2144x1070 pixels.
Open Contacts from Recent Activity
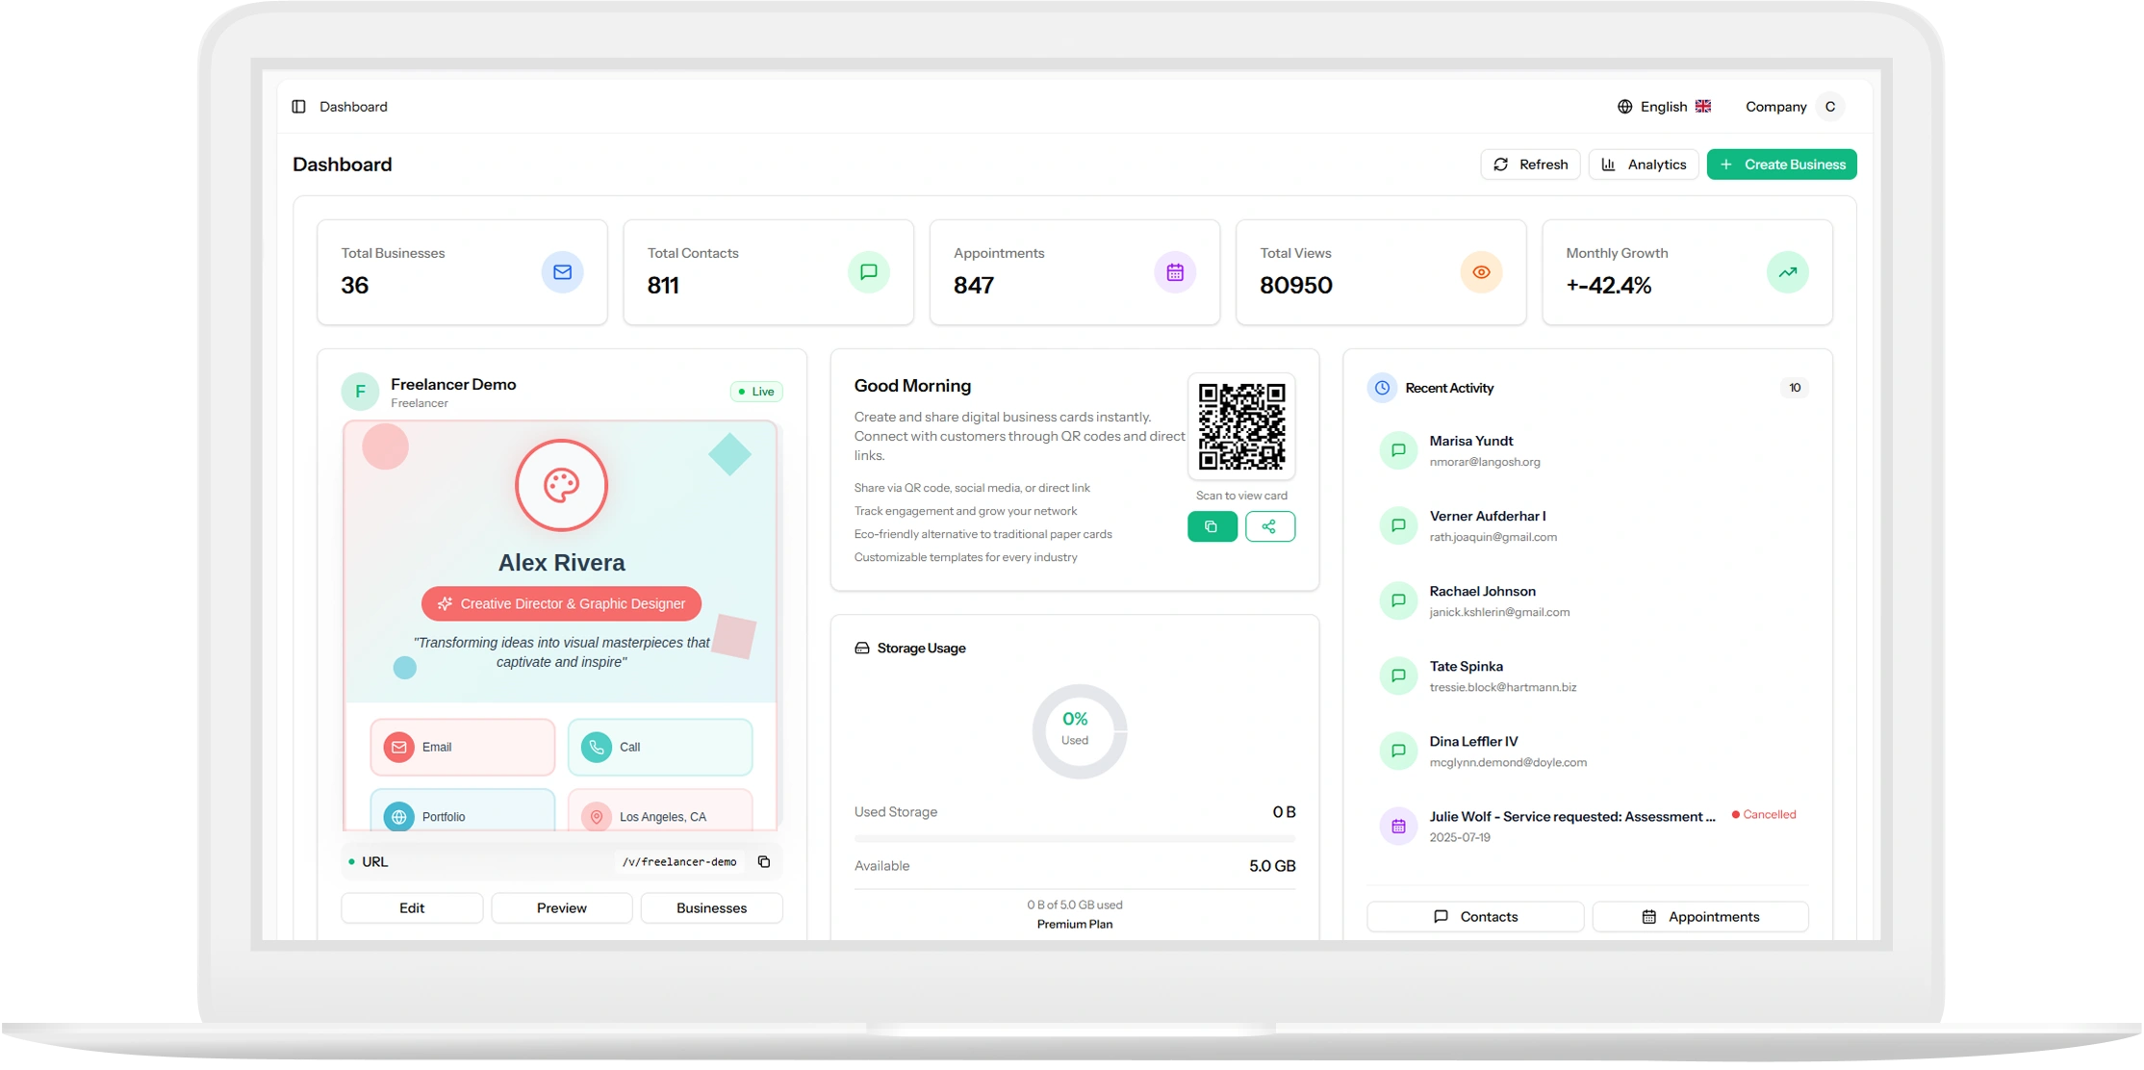click(1475, 917)
